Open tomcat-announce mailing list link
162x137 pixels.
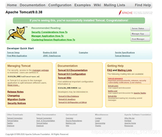click(115, 78)
